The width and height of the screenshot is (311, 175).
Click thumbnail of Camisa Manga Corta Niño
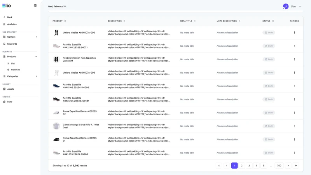[56, 126]
